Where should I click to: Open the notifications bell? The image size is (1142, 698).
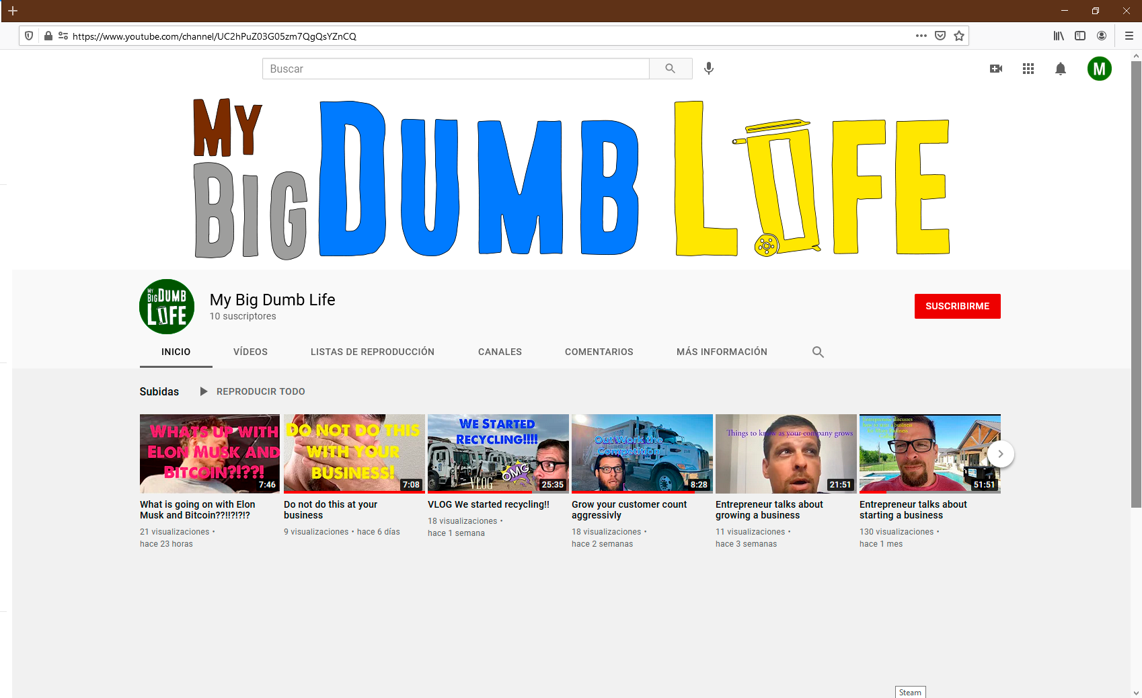pyautogui.click(x=1061, y=69)
